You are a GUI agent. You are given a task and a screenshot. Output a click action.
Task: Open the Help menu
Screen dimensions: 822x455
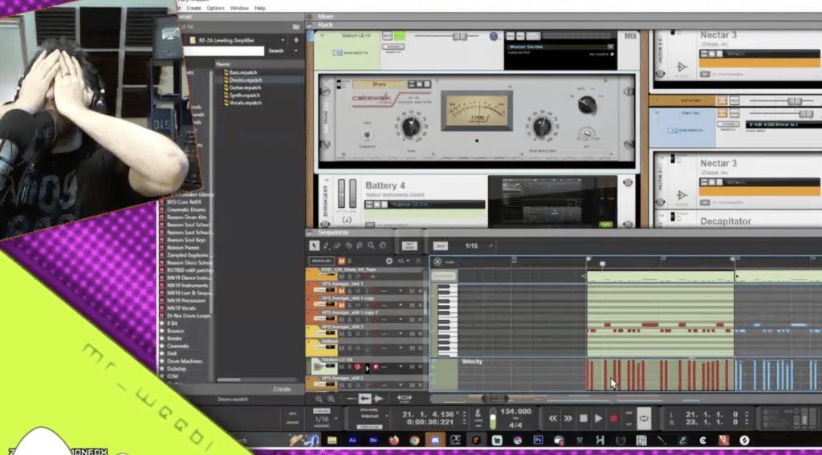click(x=260, y=8)
